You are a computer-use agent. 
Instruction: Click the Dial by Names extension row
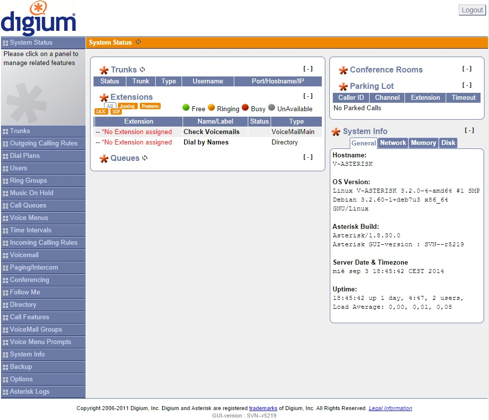point(208,142)
